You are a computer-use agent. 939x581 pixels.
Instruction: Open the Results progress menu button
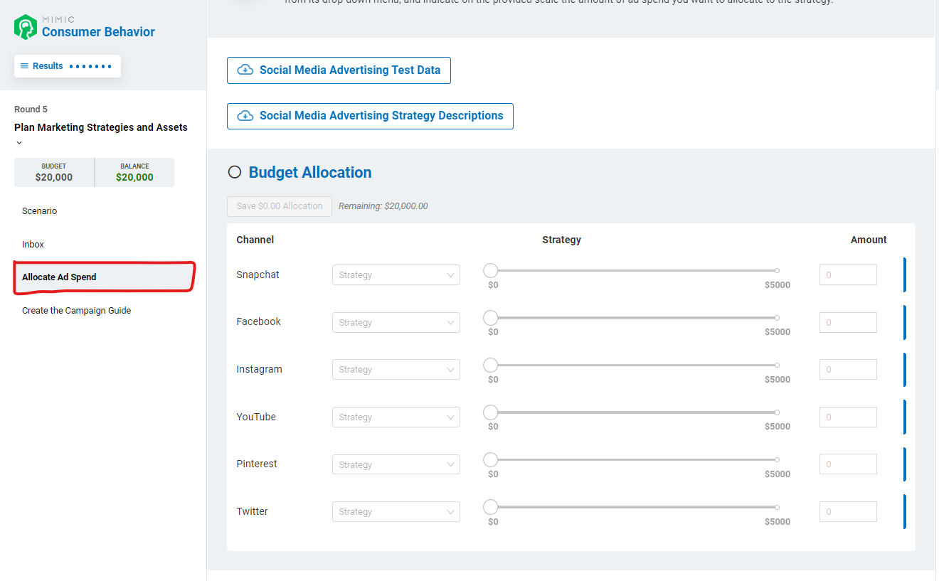pyautogui.click(x=68, y=66)
